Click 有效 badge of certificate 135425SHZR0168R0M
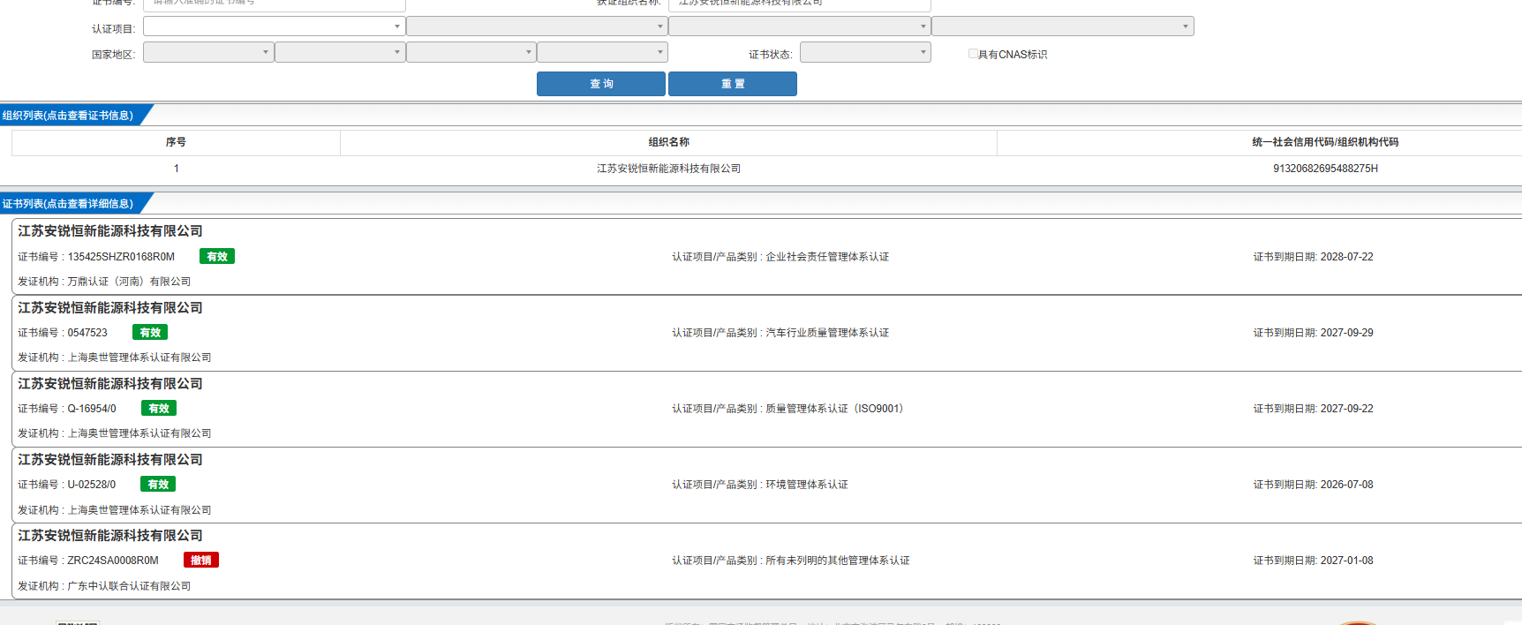Viewport: 1522px width, 625px height. 217,257
